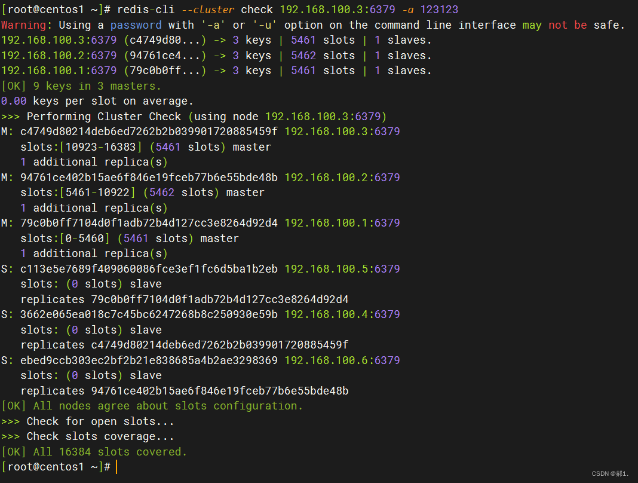
Task: Click 'slots:[5461-10922]' range text
Action: tap(78, 192)
